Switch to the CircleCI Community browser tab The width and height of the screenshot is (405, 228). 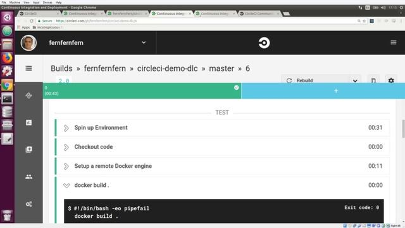click(259, 13)
